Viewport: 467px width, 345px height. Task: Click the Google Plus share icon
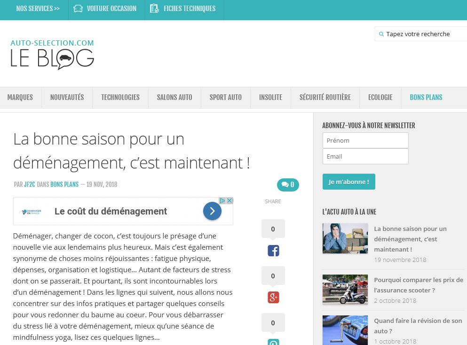273,297
